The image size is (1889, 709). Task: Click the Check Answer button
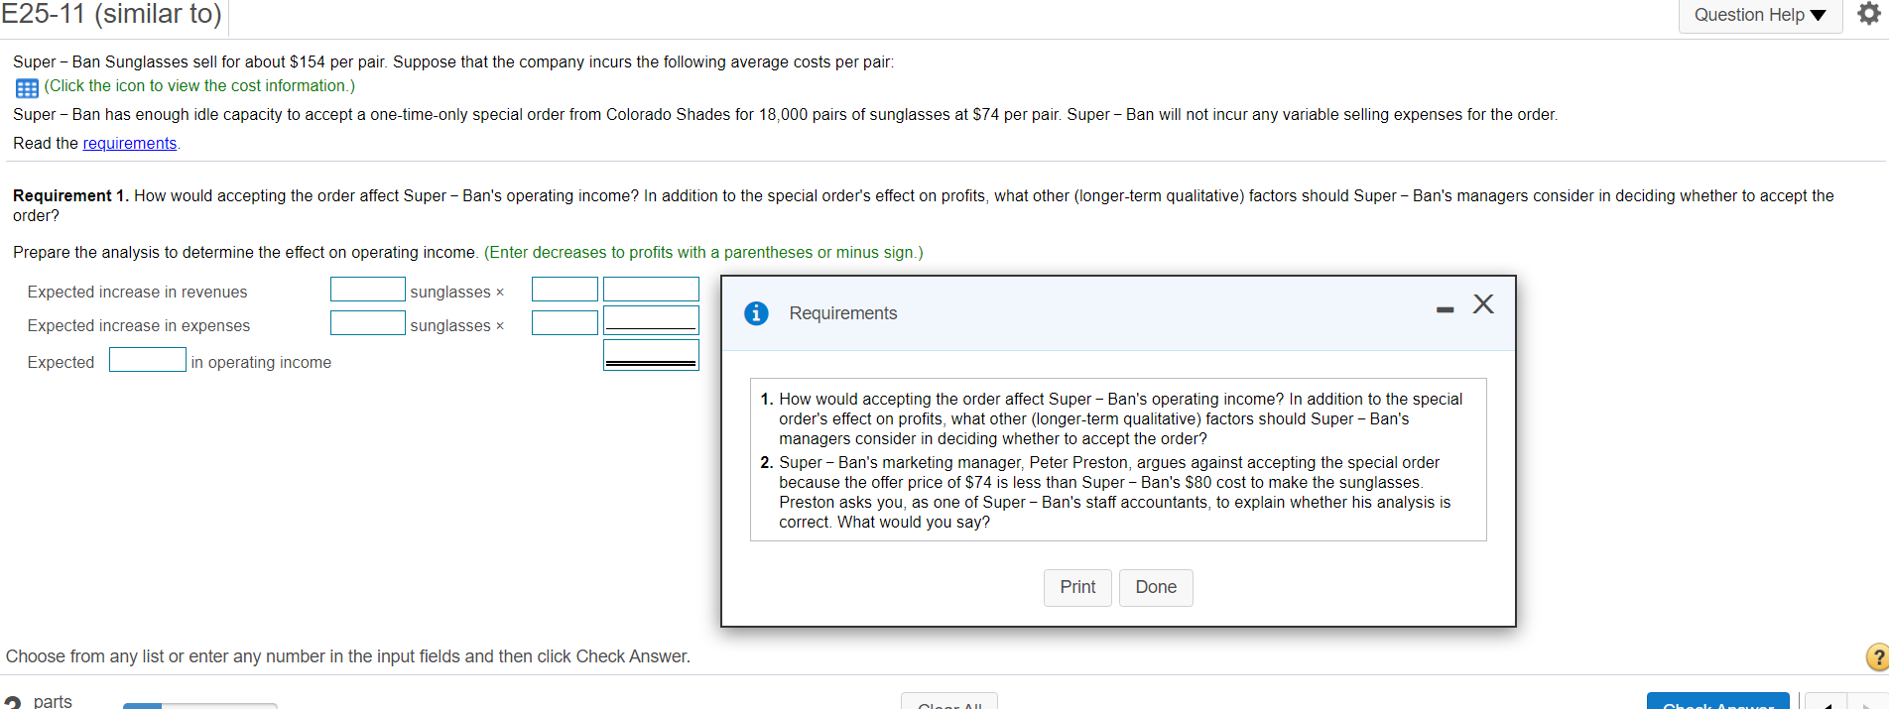coord(1717,701)
